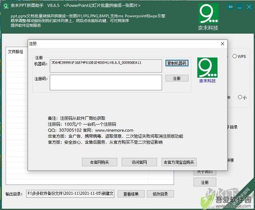Focus the 注册码 input box
The height and width of the screenshot is (210, 255).
tap(106, 82)
